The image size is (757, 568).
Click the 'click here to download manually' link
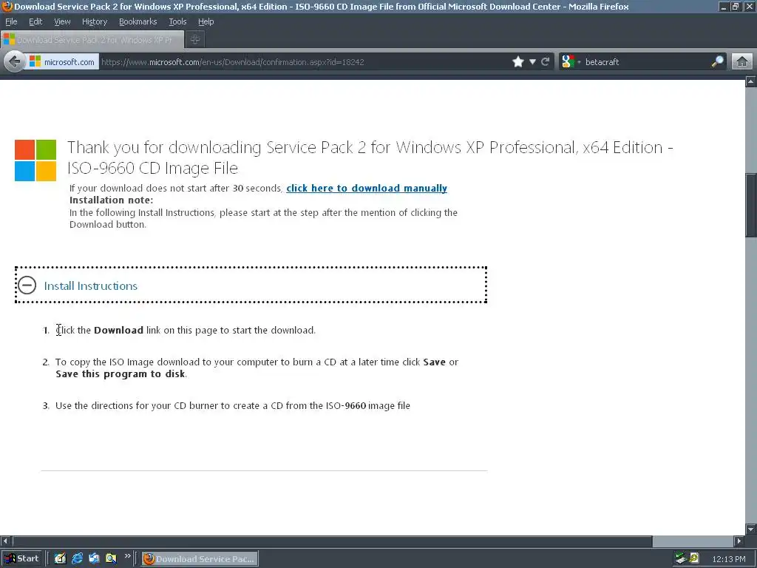[367, 189]
